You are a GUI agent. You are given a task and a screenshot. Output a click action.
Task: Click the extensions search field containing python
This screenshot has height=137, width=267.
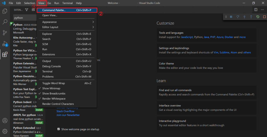tap(25, 18)
